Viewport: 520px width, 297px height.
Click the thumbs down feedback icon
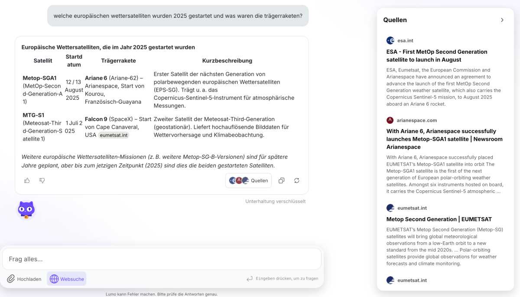point(42,180)
